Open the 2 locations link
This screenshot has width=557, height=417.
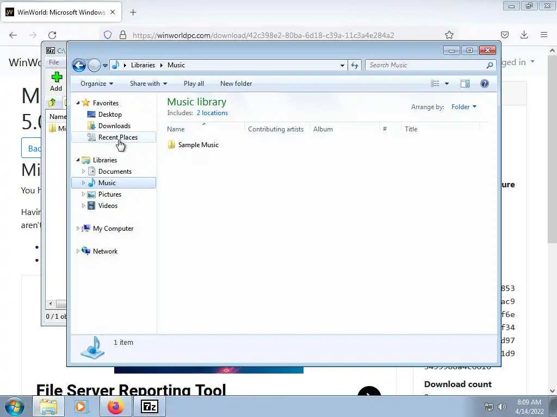click(213, 113)
